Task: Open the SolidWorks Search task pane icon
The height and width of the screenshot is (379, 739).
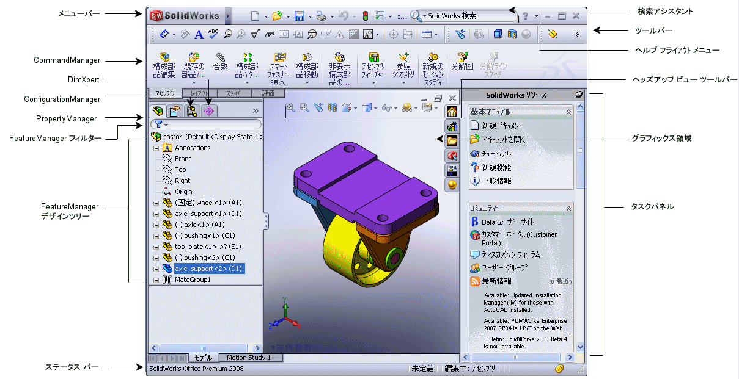Action: pyautogui.click(x=452, y=156)
